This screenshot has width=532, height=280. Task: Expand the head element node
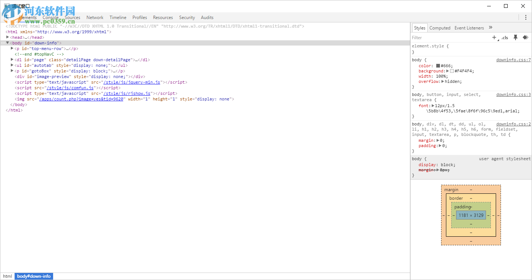click(x=8, y=37)
